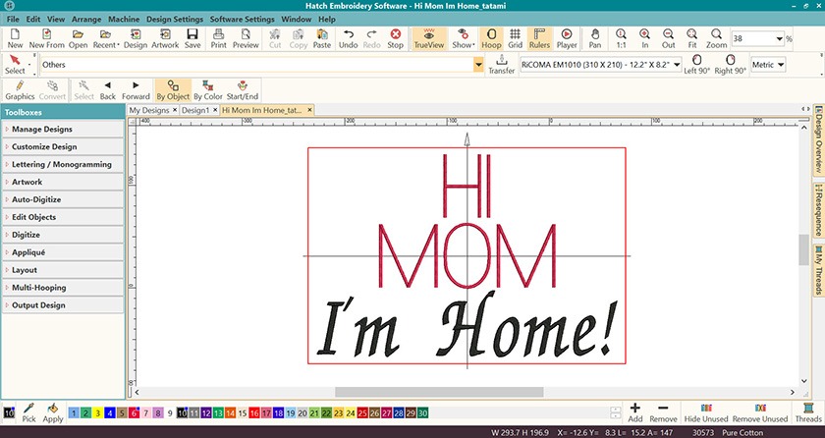
Task: Expand the Lettering / Monogramming toolbox
Action: pyautogui.click(x=63, y=164)
